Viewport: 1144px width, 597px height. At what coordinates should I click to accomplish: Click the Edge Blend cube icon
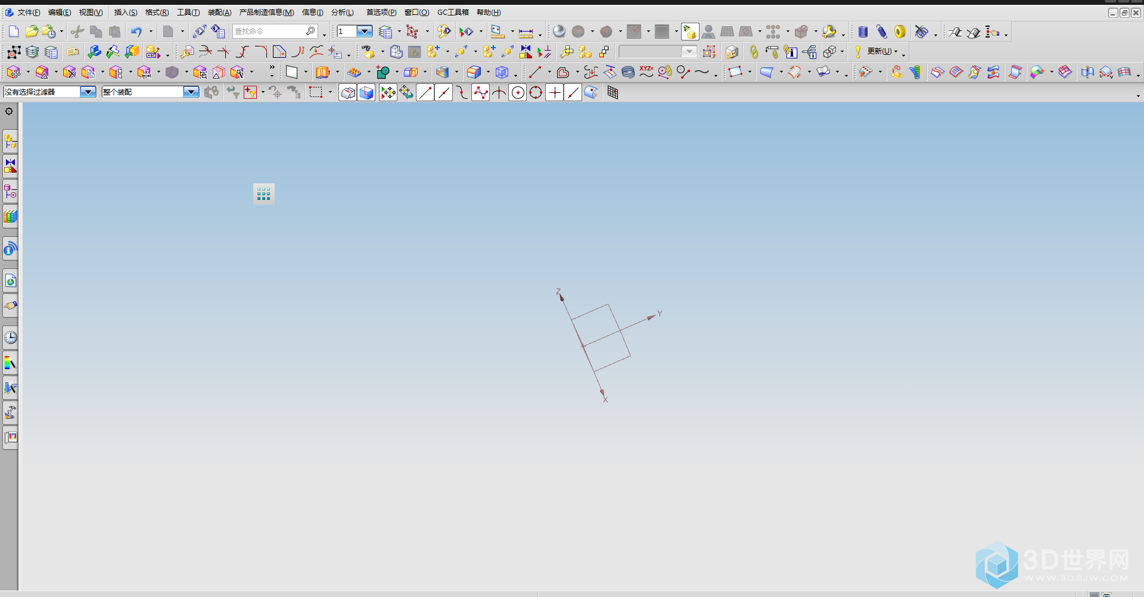pos(474,72)
